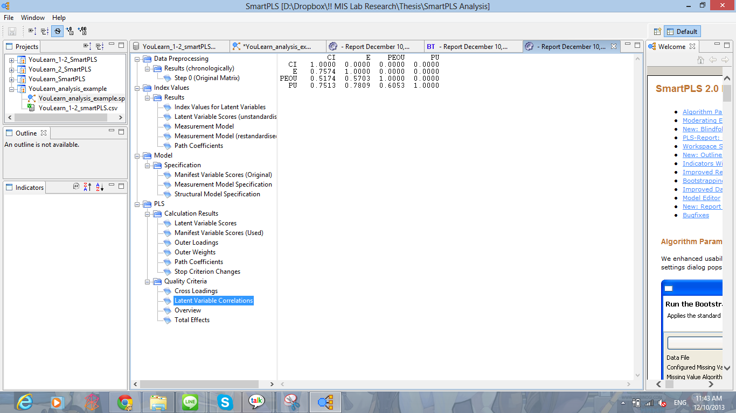The height and width of the screenshot is (413, 736).
Task: Open Google Chrome from the taskbar
Action: pos(125,402)
